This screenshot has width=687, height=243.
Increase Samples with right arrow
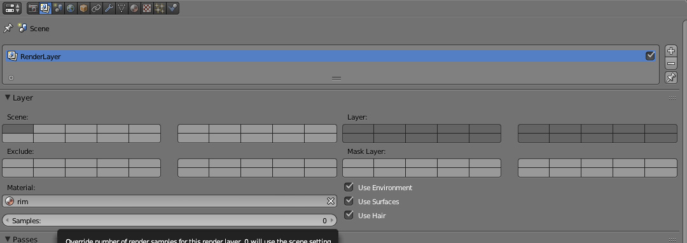pyautogui.click(x=332, y=221)
